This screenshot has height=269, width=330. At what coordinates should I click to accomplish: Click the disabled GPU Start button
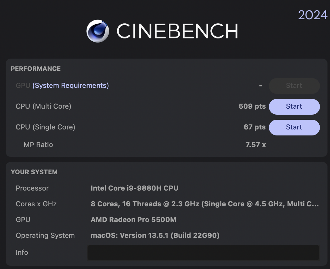click(x=294, y=86)
